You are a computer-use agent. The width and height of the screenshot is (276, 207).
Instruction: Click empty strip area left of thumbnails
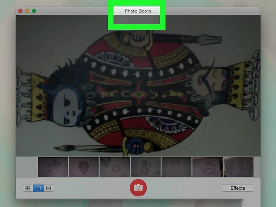coord(27,167)
